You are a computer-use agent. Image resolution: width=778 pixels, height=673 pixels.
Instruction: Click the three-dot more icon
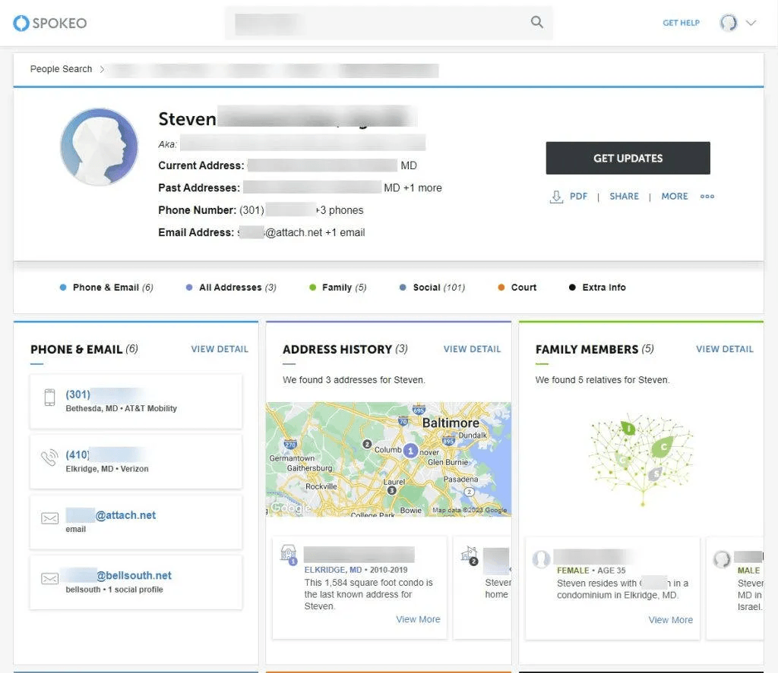click(x=707, y=197)
